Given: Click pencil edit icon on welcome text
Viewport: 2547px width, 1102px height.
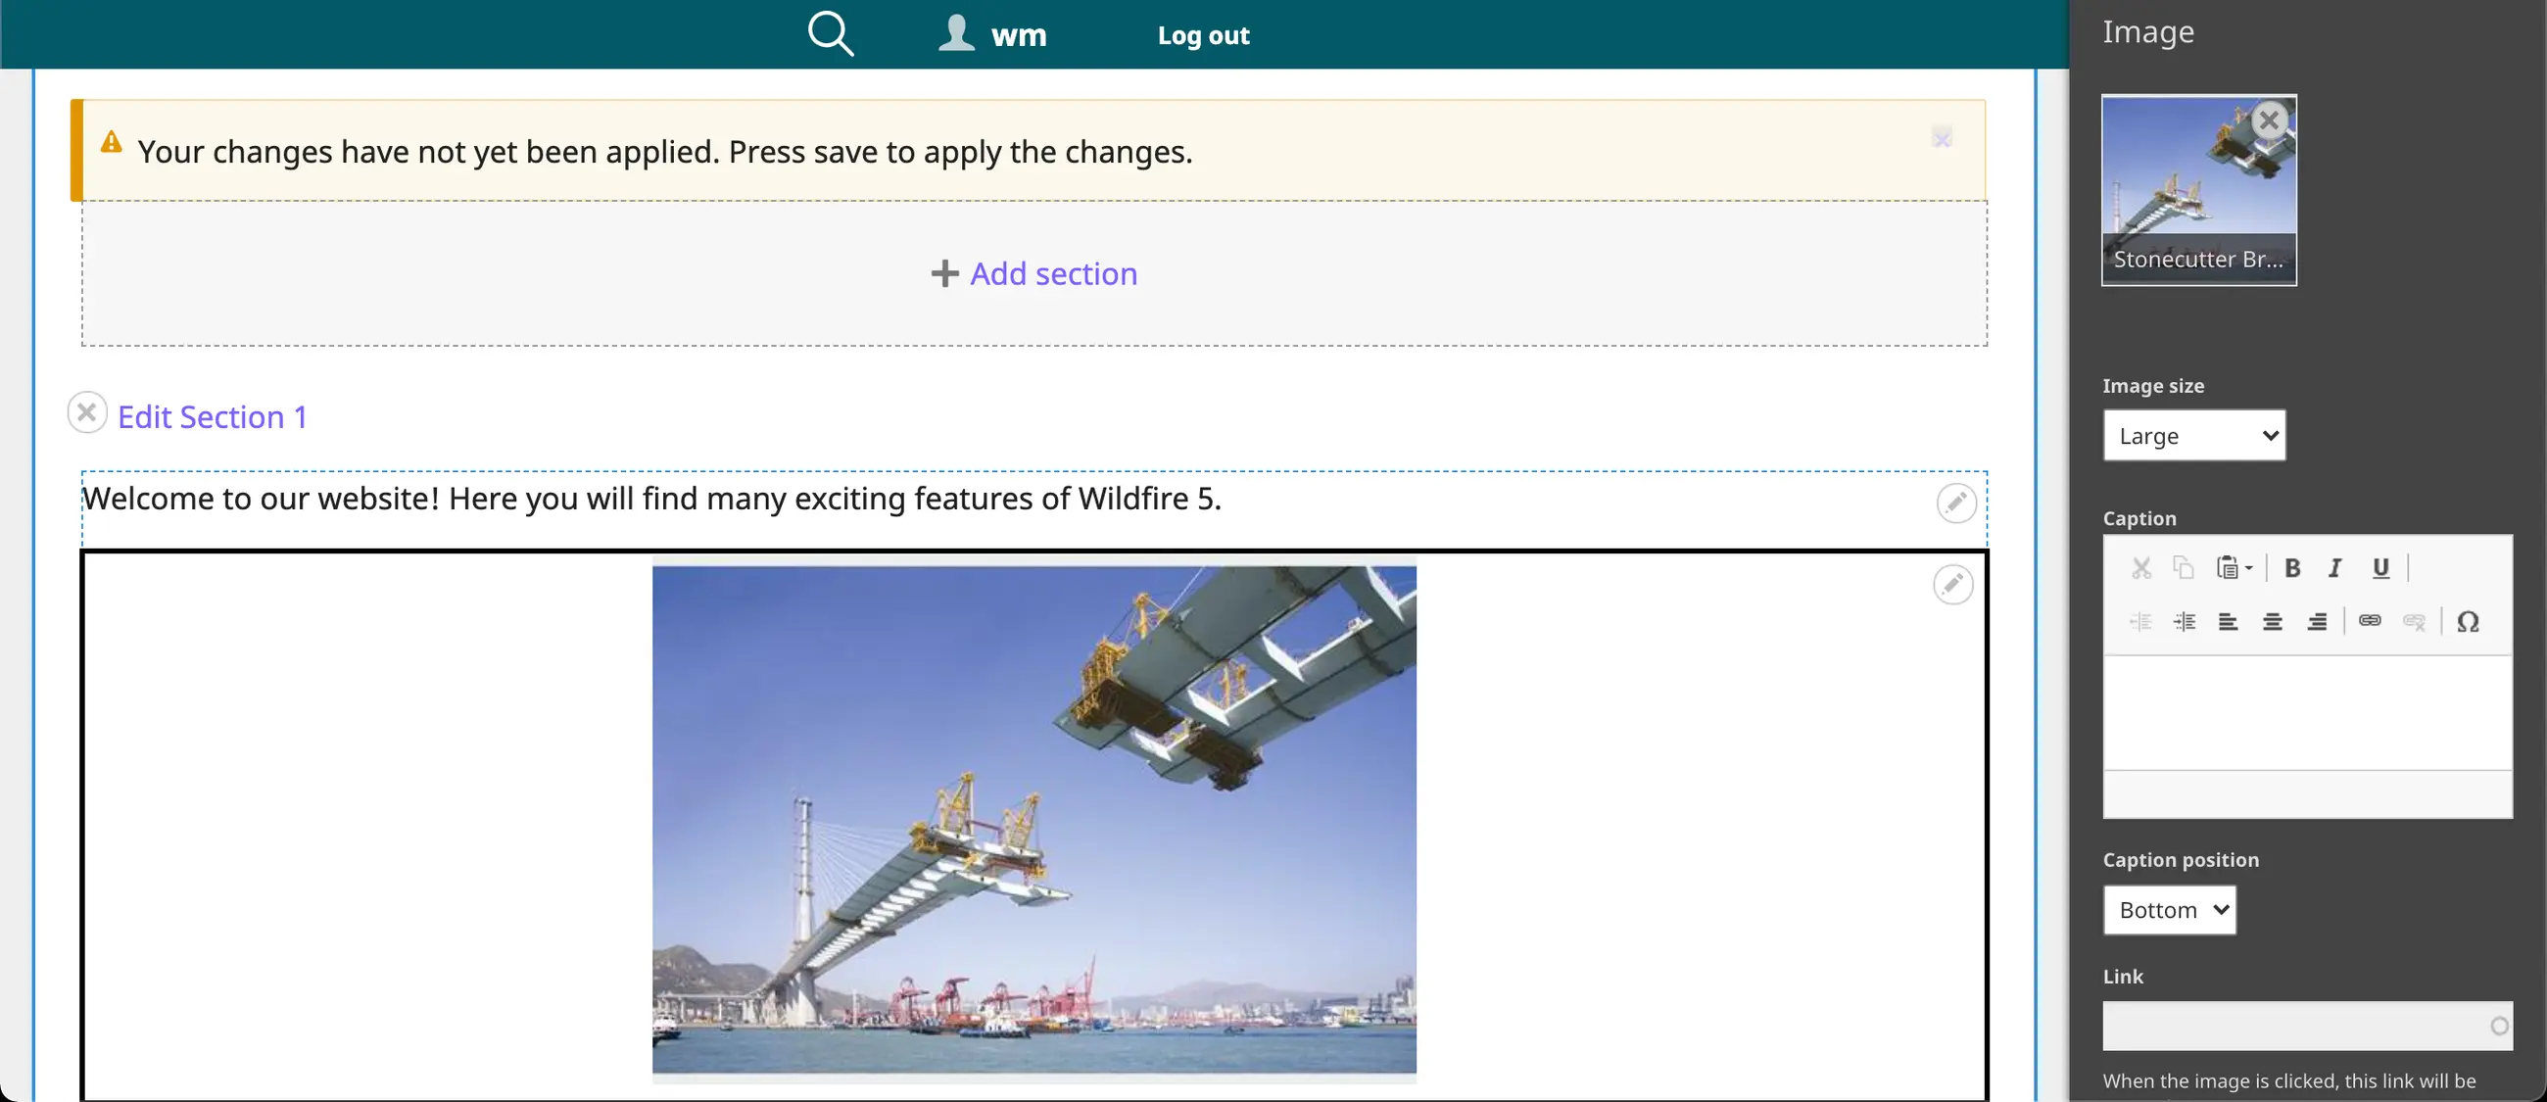Looking at the screenshot, I should [x=1955, y=503].
